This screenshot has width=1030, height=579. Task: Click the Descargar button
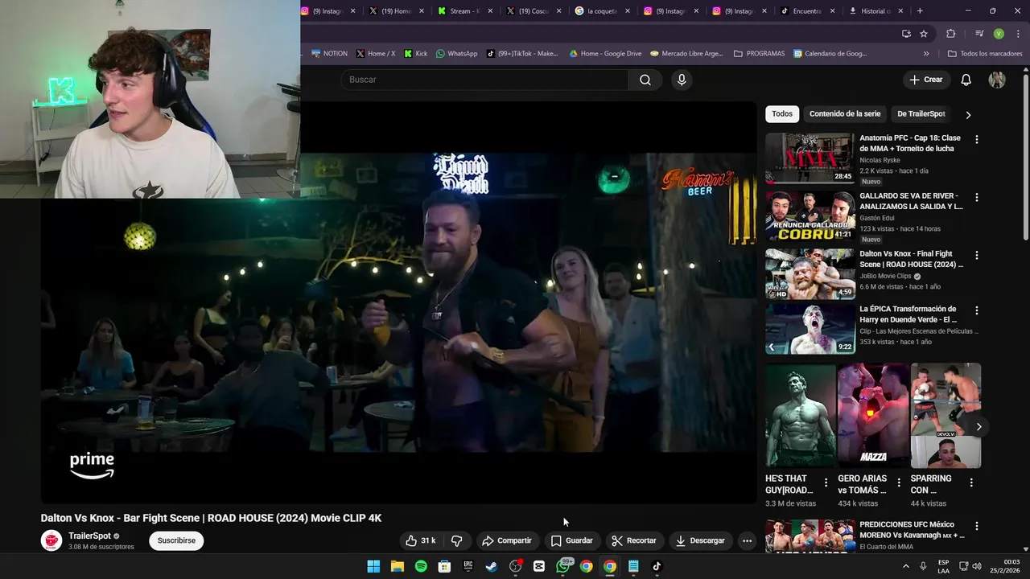click(700, 540)
